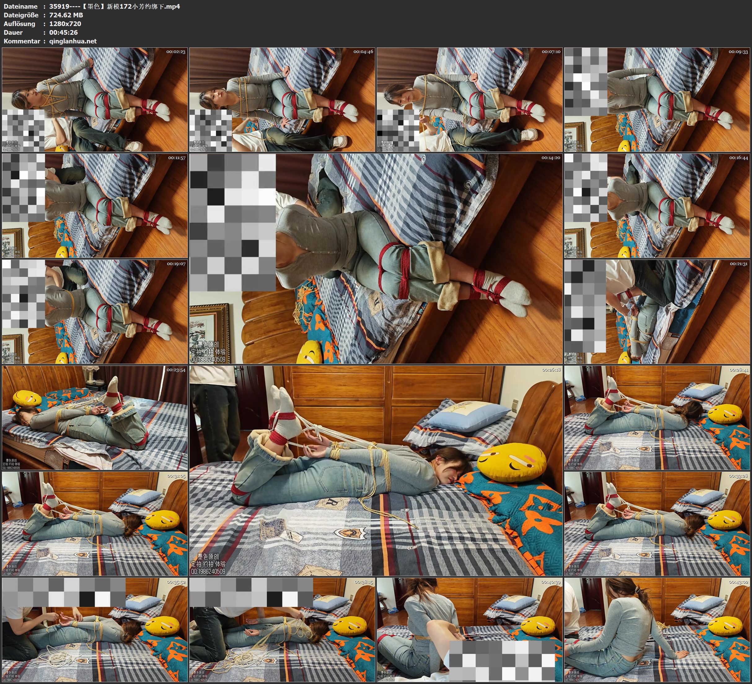Click the thumbnail timestamped 00:16:44

click(657, 206)
